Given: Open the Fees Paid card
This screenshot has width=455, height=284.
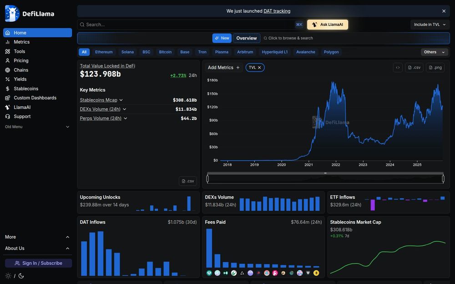Looking at the screenshot, I should point(263,247).
